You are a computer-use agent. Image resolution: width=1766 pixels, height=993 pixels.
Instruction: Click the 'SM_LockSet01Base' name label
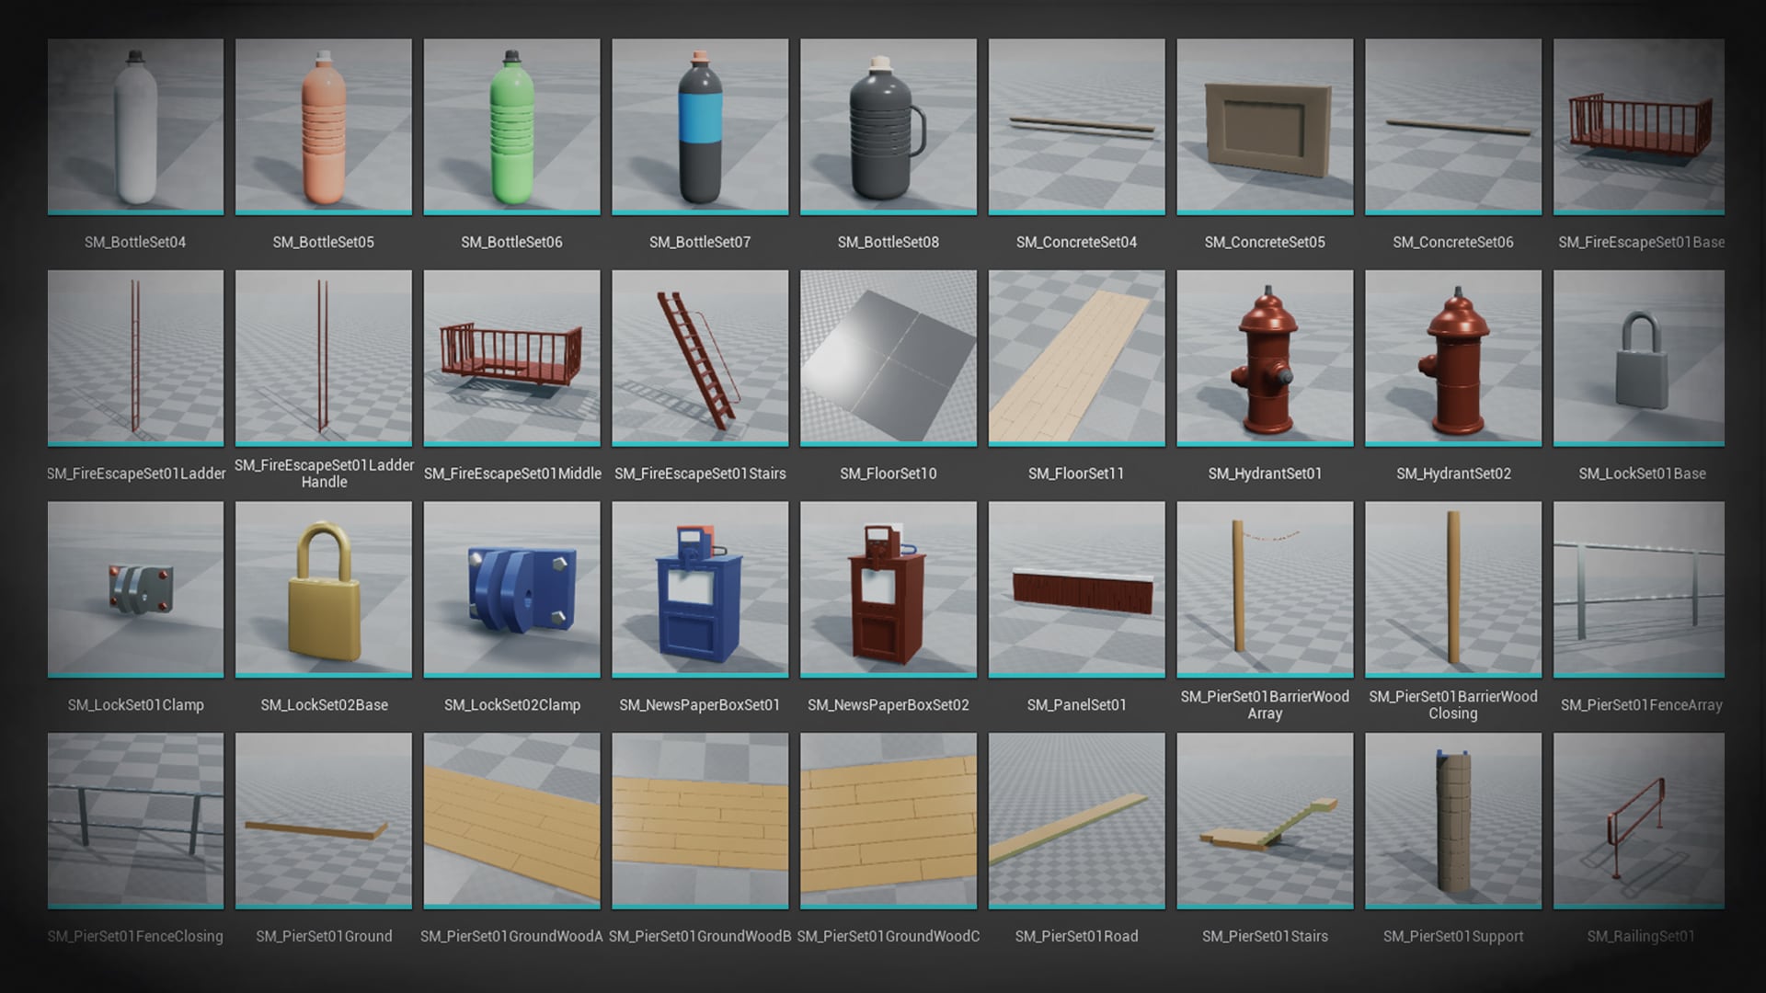(1642, 474)
